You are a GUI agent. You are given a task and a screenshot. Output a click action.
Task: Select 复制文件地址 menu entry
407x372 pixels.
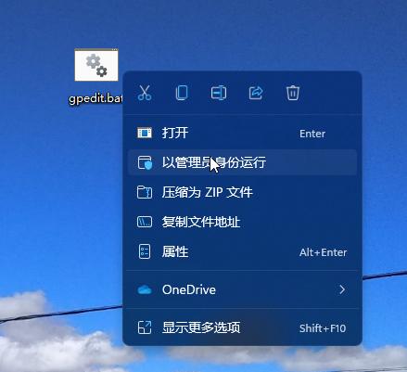point(242,222)
